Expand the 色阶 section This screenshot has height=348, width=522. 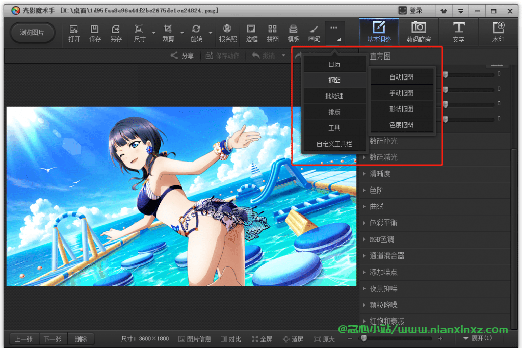click(435, 190)
